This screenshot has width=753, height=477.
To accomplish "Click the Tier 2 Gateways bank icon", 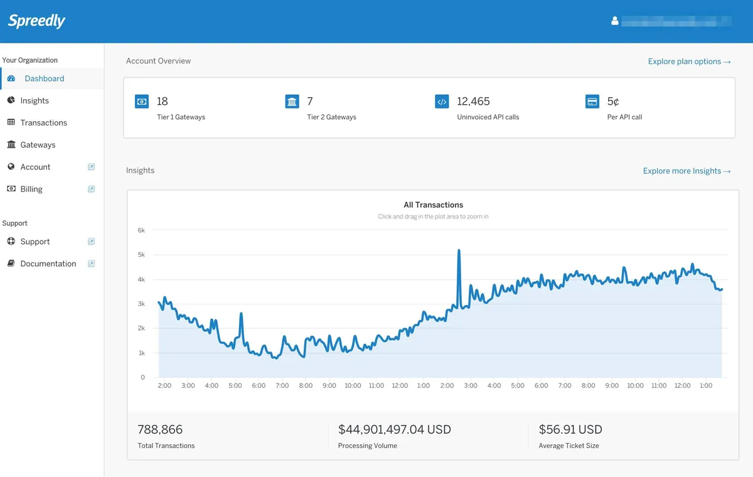I will (292, 102).
